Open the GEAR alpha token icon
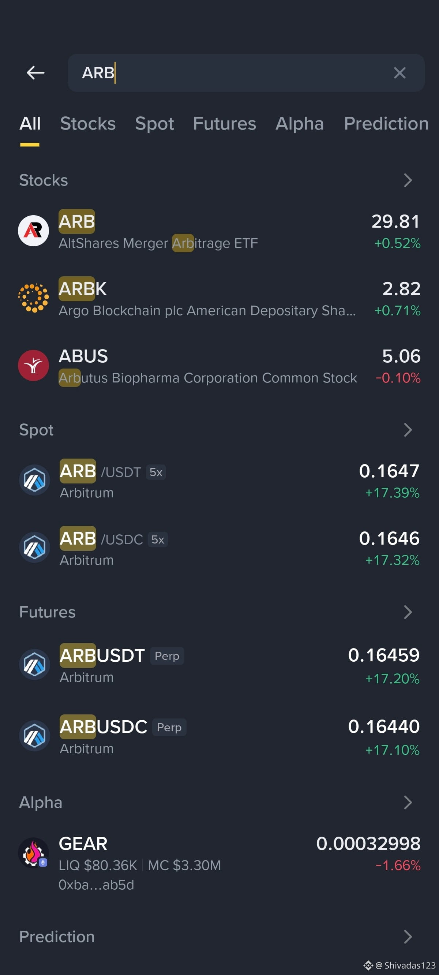 click(34, 853)
